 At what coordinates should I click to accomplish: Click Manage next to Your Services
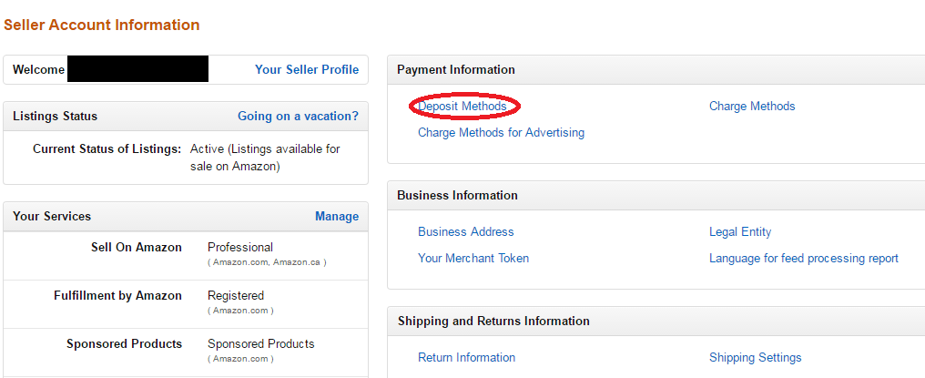coord(337,216)
